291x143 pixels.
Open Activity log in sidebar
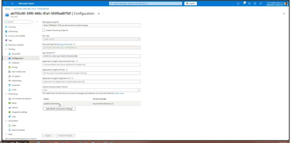pos(13,31)
